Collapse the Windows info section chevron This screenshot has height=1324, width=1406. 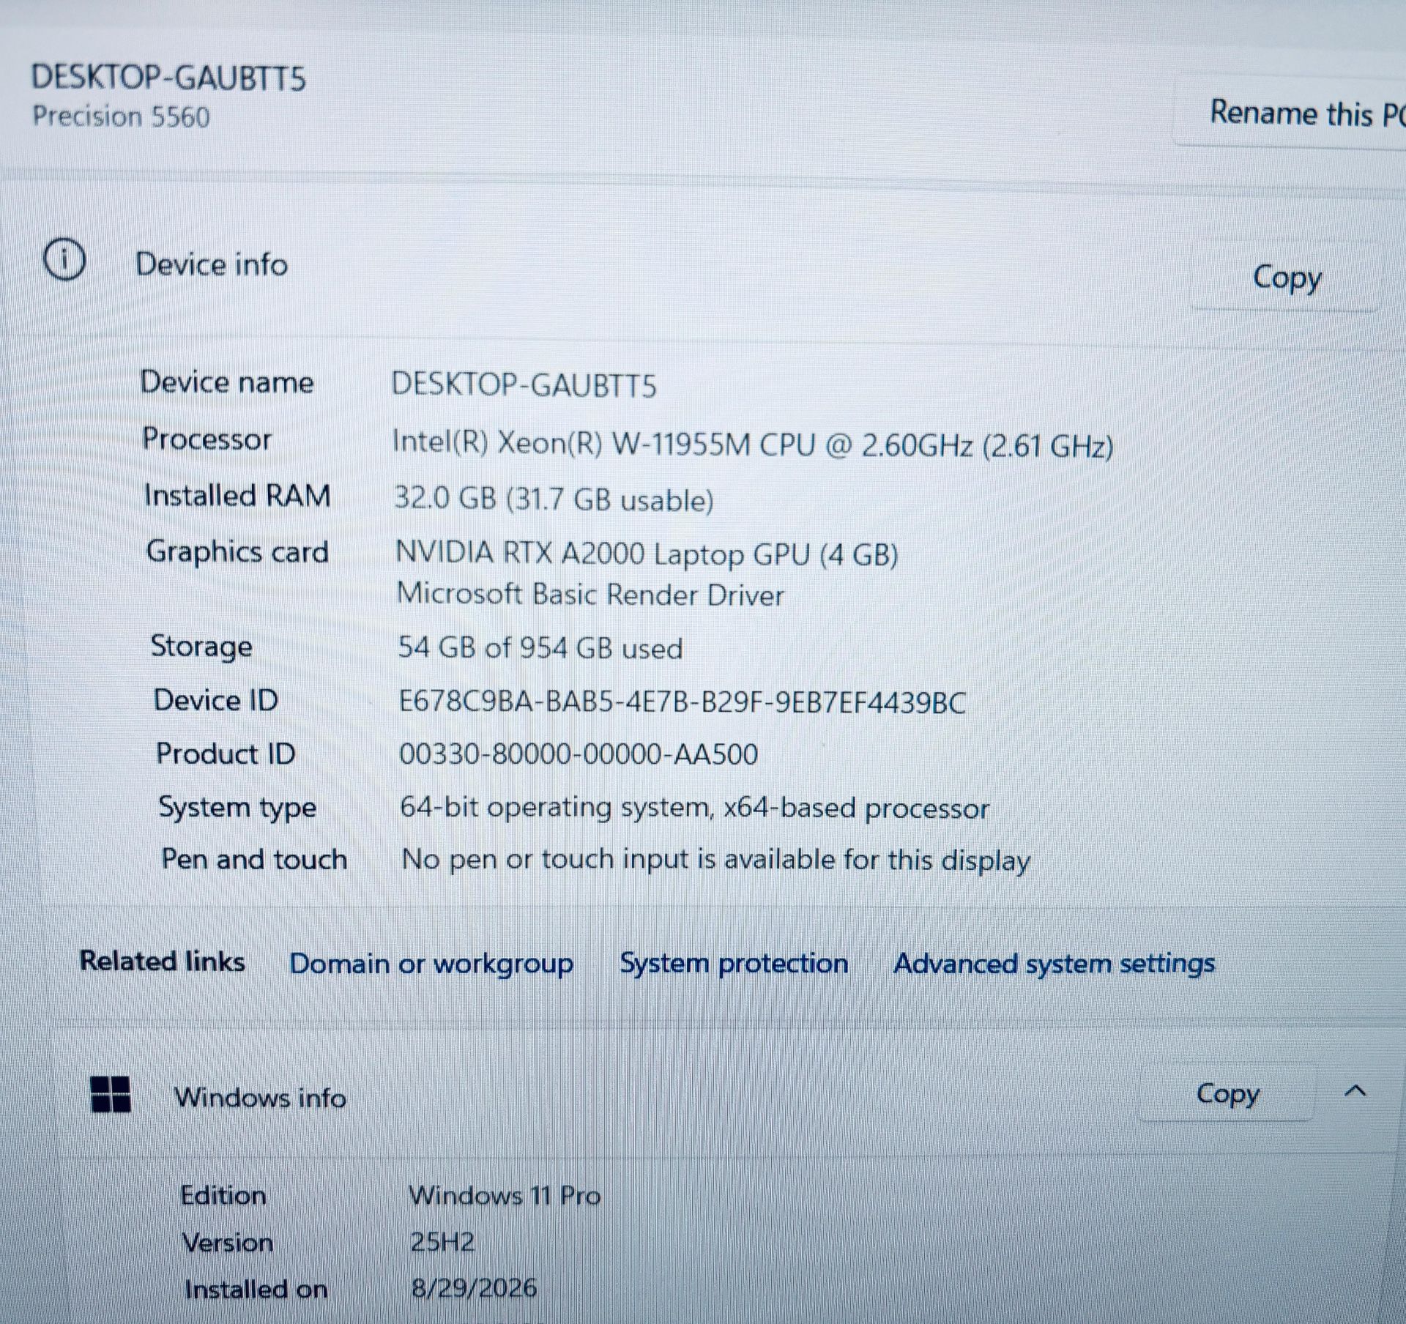(1355, 1091)
